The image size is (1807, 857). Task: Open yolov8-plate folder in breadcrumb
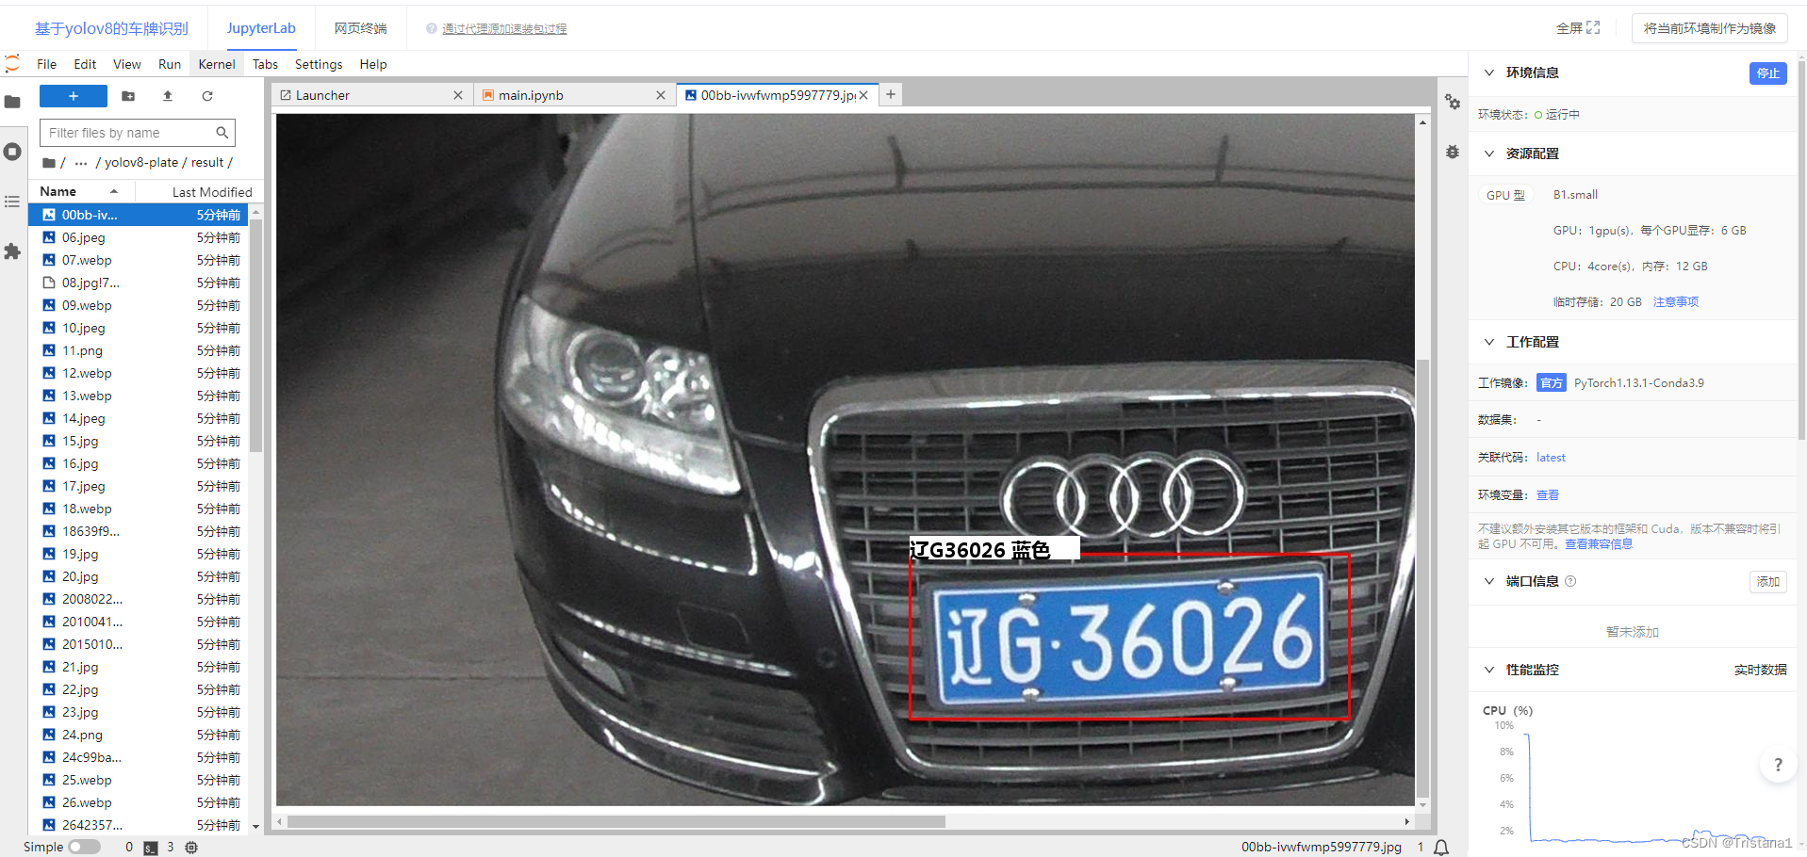(x=141, y=163)
